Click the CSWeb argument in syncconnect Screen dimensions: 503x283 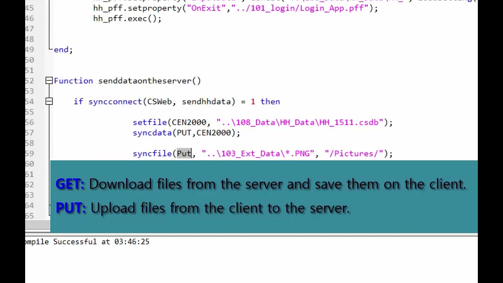(x=160, y=102)
